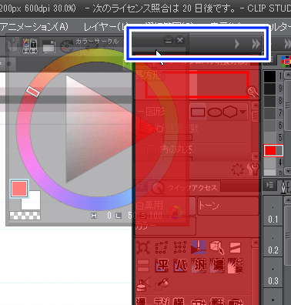This screenshot has width=291, height=305.
Task: Click the two horizontal bars icon
Action: point(143,266)
